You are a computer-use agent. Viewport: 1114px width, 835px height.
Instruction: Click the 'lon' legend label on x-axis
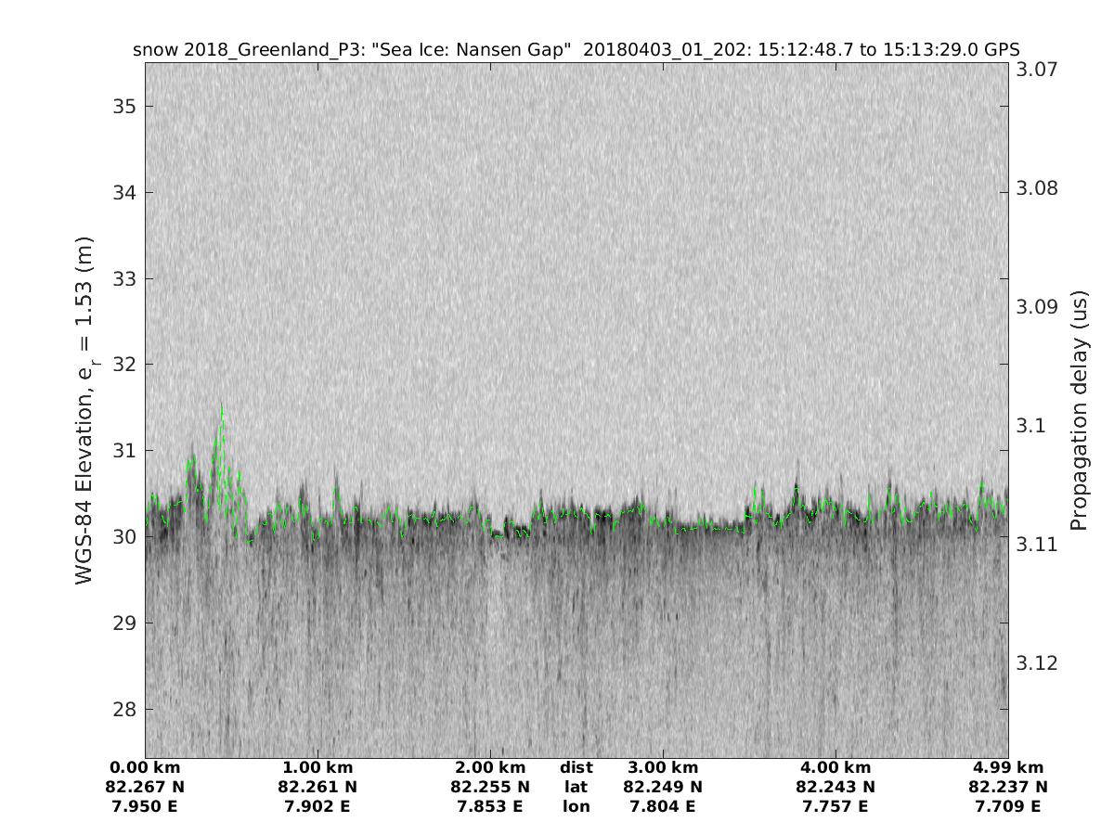(x=576, y=806)
